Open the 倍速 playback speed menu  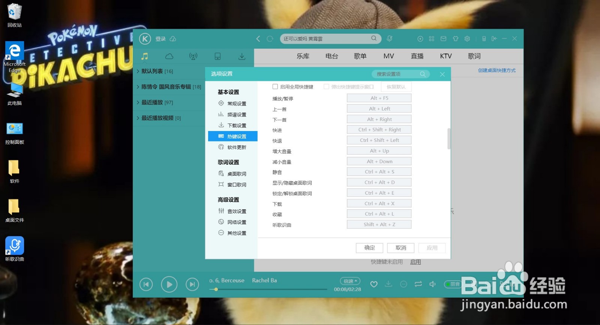coord(350,281)
